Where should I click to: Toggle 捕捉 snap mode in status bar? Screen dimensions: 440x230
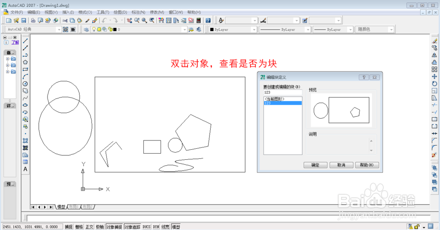pos(69,226)
